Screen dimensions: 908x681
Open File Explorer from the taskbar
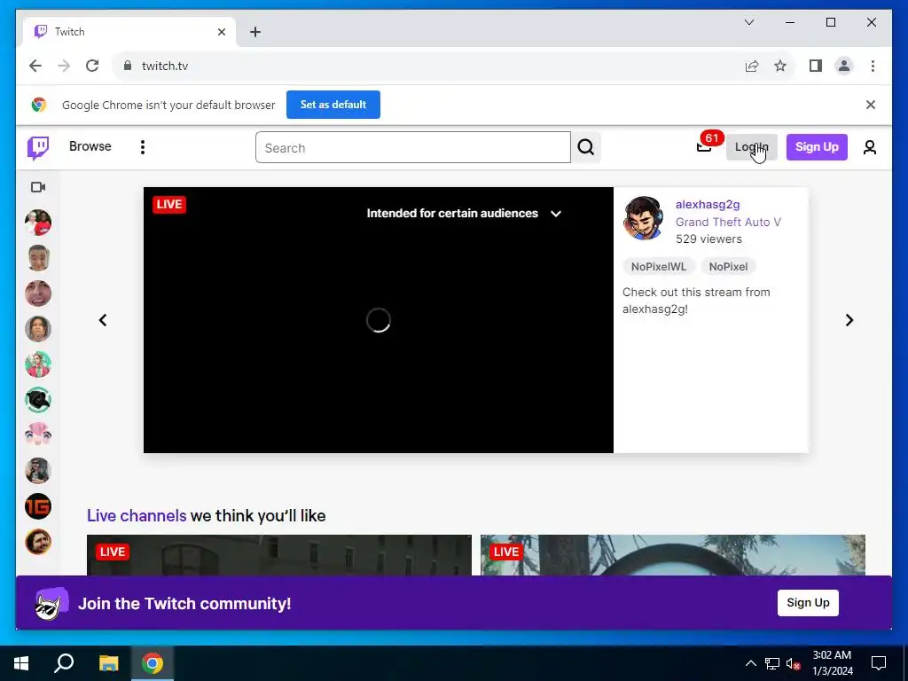[x=108, y=663]
